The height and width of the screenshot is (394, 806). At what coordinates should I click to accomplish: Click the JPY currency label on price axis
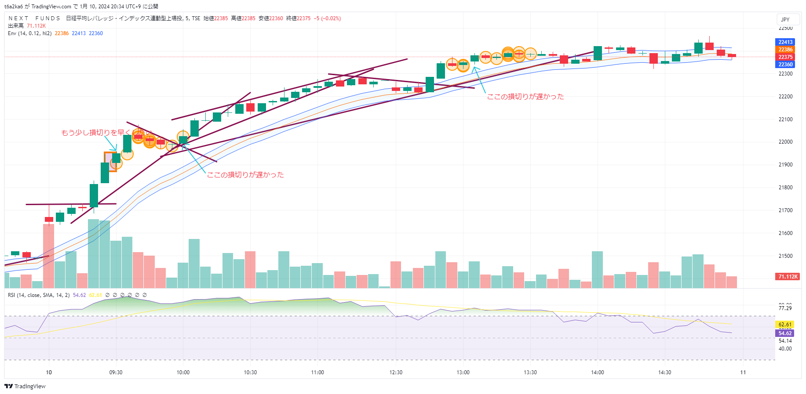pos(785,20)
